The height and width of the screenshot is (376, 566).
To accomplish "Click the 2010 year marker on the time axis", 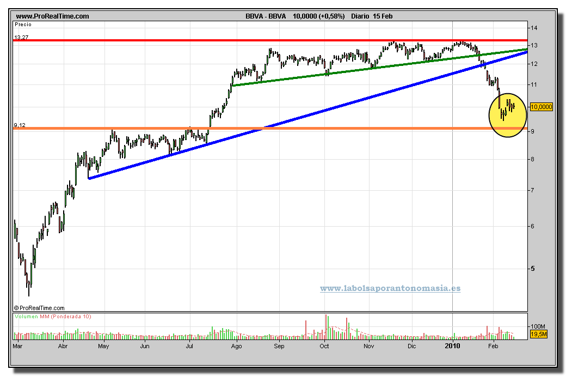I will pos(452,346).
